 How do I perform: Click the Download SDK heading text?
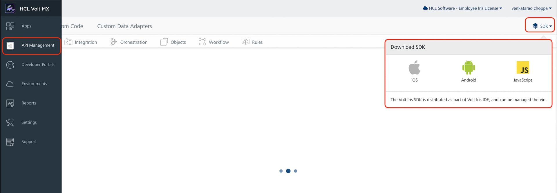point(408,47)
